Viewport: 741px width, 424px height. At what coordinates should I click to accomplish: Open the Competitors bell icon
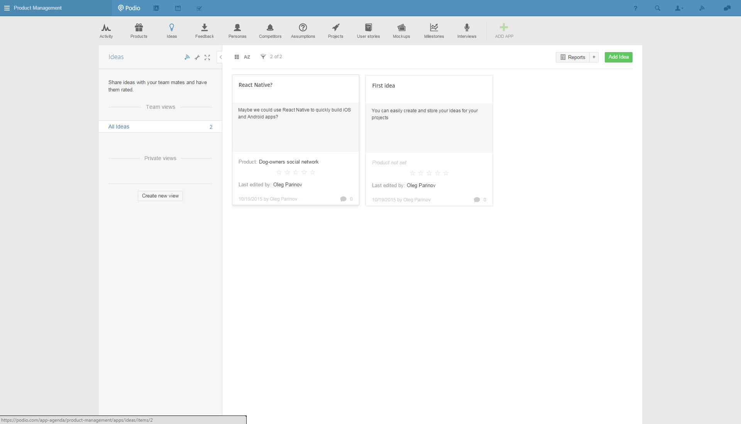click(x=270, y=28)
